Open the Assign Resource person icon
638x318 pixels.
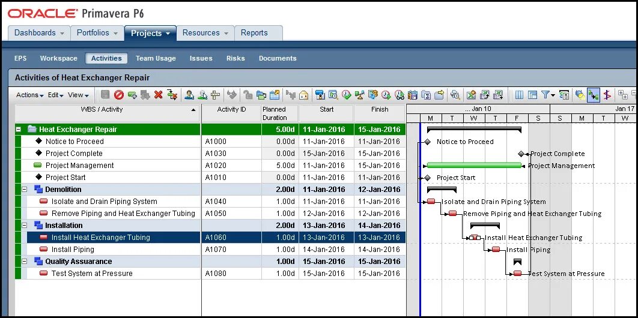[189, 95]
